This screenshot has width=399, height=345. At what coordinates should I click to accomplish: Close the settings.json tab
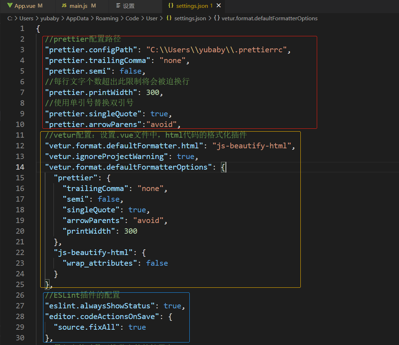click(x=219, y=5)
